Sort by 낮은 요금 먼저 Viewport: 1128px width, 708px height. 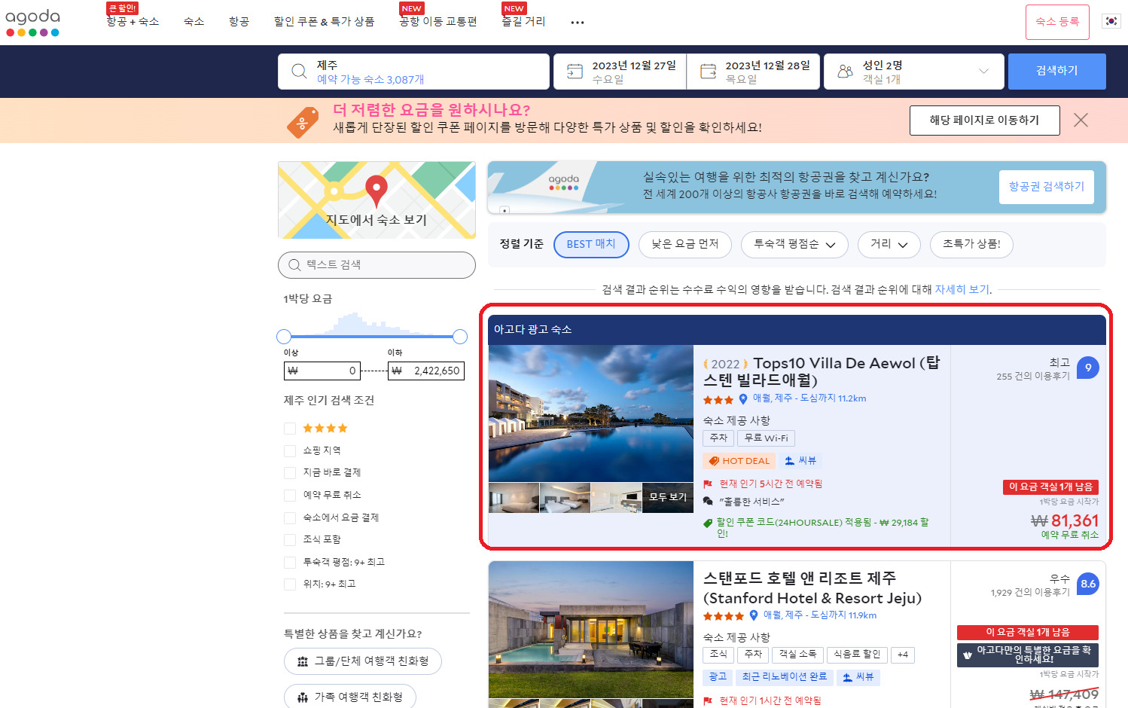pyautogui.click(x=685, y=245)
